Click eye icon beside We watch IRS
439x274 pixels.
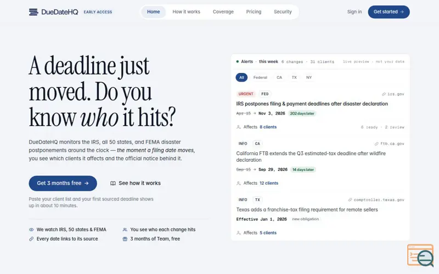click(31, 230)
